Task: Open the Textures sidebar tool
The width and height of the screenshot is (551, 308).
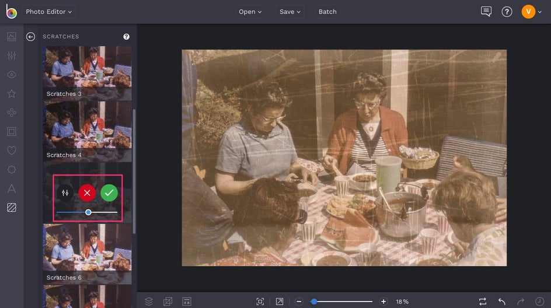Action: click(x=12, y=208)
